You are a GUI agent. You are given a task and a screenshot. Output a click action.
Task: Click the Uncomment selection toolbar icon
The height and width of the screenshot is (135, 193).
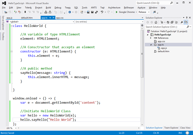(x=19, y=12)
